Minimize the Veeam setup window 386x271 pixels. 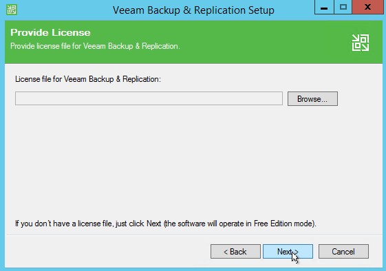click(324, 7)
